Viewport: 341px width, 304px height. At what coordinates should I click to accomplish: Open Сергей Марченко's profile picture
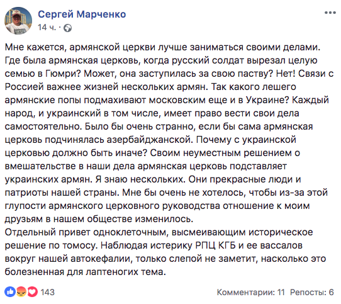click(18, 21)
